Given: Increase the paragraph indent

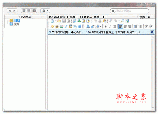Looking at the screenshot, I should click(x=151, y=26).
